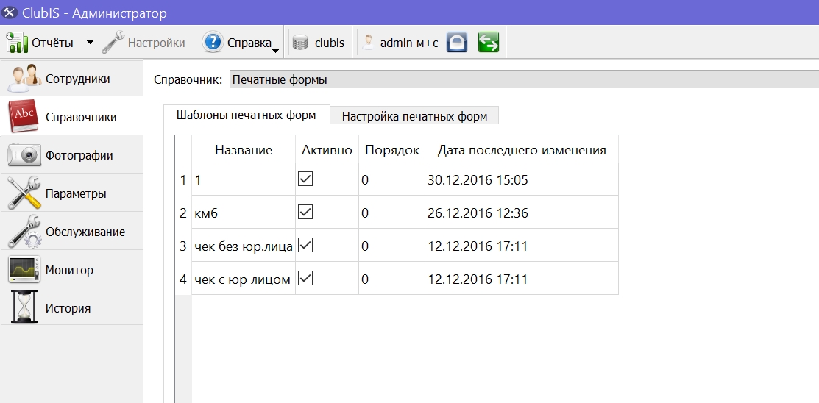Toggle Активно checkbox for чек с юр лицом

pos(305,279)
